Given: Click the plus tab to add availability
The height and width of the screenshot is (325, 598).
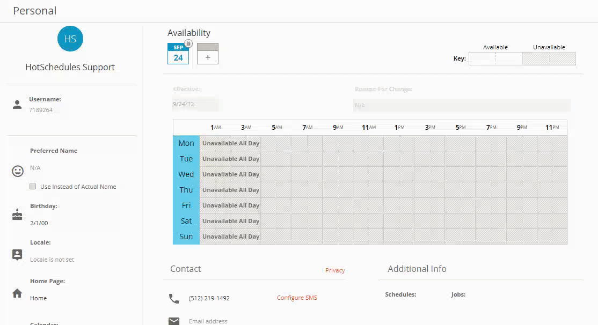Looking at the screenshot, I should point(207,54).
